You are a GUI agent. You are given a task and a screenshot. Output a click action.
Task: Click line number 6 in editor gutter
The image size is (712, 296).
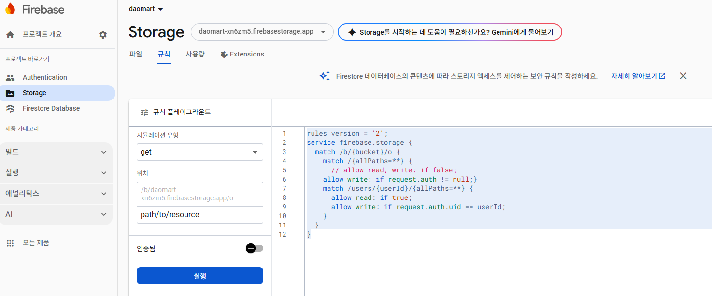pyautogui.click(x=285, y=179)
